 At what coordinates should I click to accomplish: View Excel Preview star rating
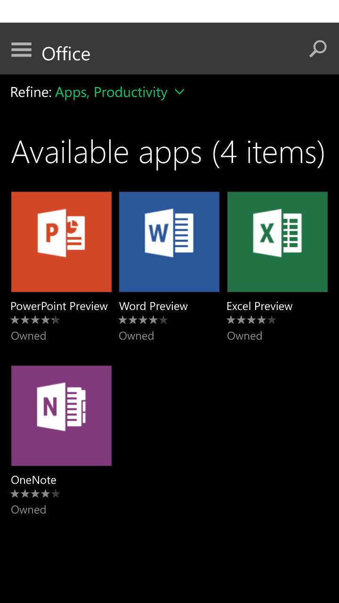tap(251, 320)
